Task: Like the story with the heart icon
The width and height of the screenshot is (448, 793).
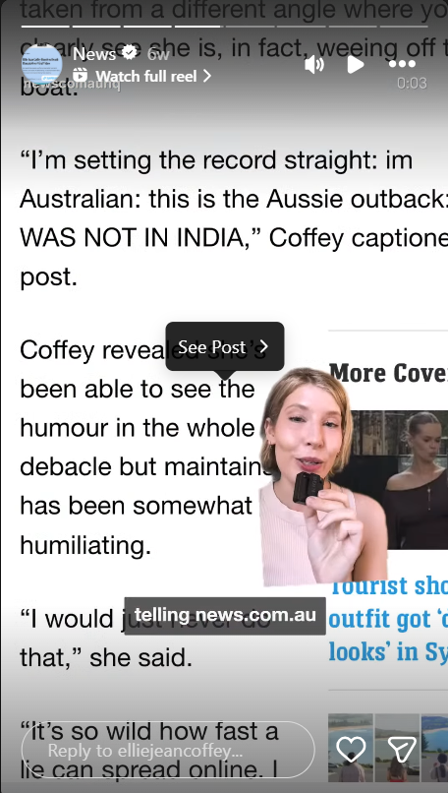Action: click(351, 749)
